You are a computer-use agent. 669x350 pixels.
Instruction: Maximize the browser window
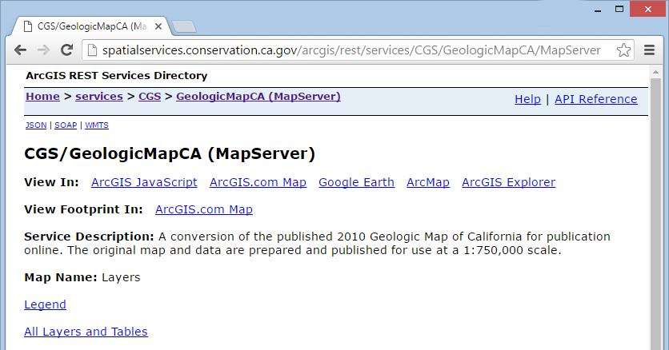click(x=619, y=9)
